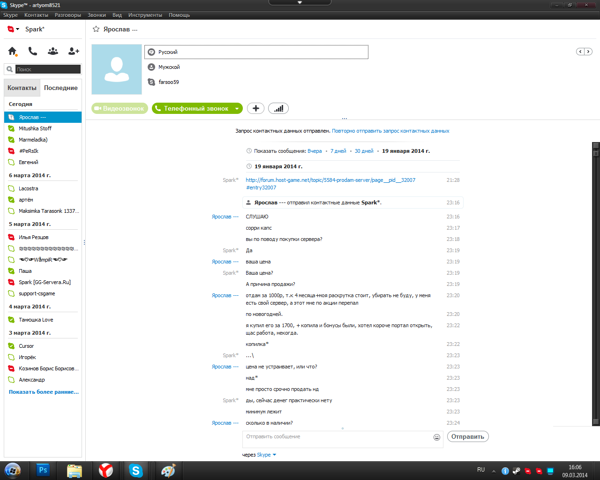Click the add contact icon
600x480 pixels.
[74, 51]
